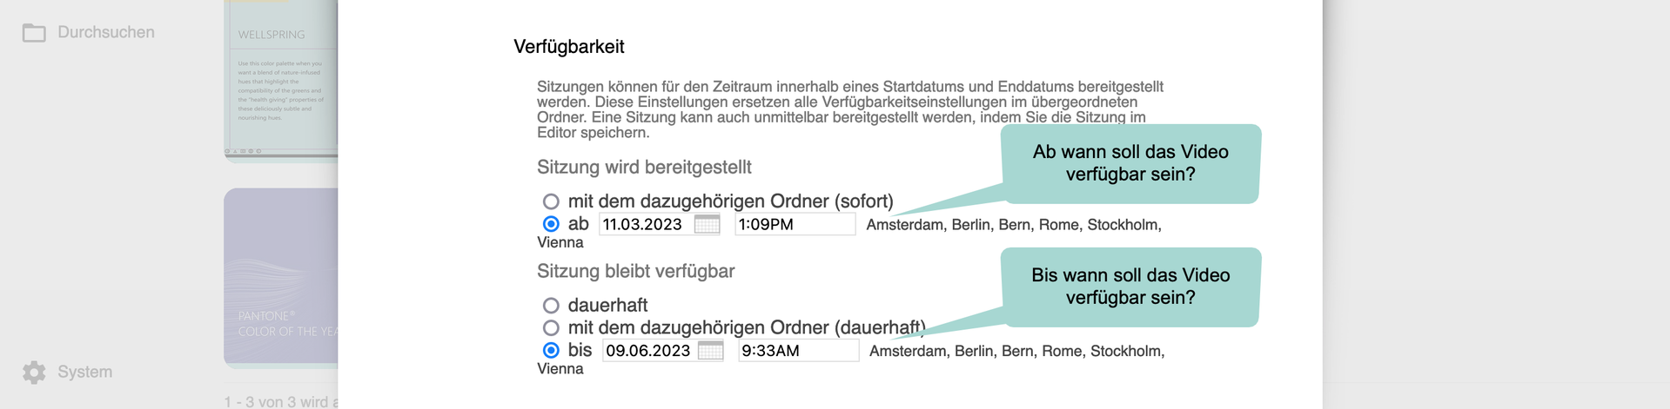The width and height of the screenshot is (1670, 409).
Task: Go to Durchsuchen in the sidebar
Action: [105, 33]
